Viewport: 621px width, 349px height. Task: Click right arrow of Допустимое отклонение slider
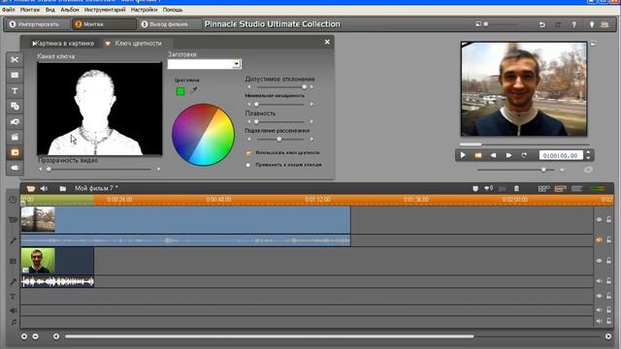tap(311, 87)
